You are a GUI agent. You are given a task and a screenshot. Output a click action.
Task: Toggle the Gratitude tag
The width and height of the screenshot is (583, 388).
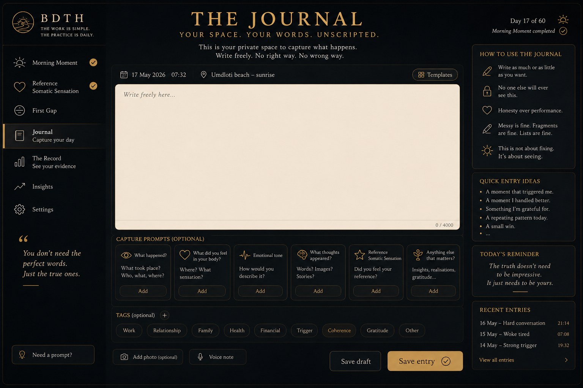(378, 330)
